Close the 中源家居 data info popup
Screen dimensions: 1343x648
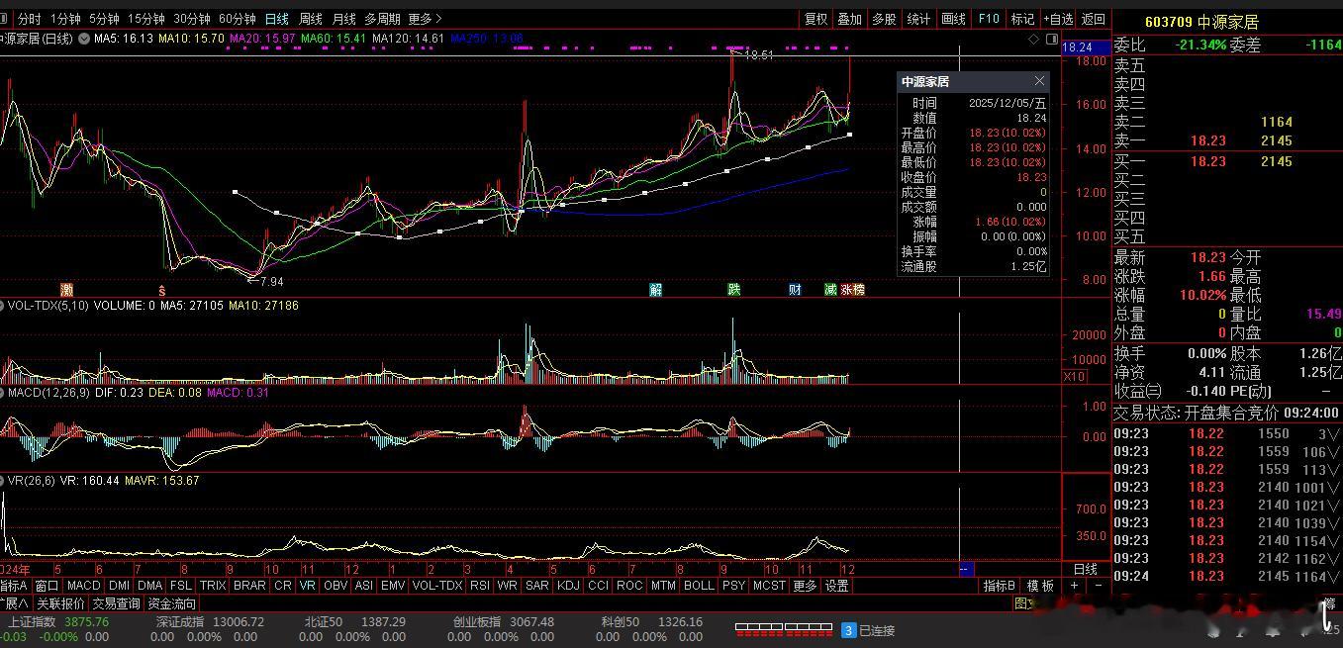(1039, 81)
